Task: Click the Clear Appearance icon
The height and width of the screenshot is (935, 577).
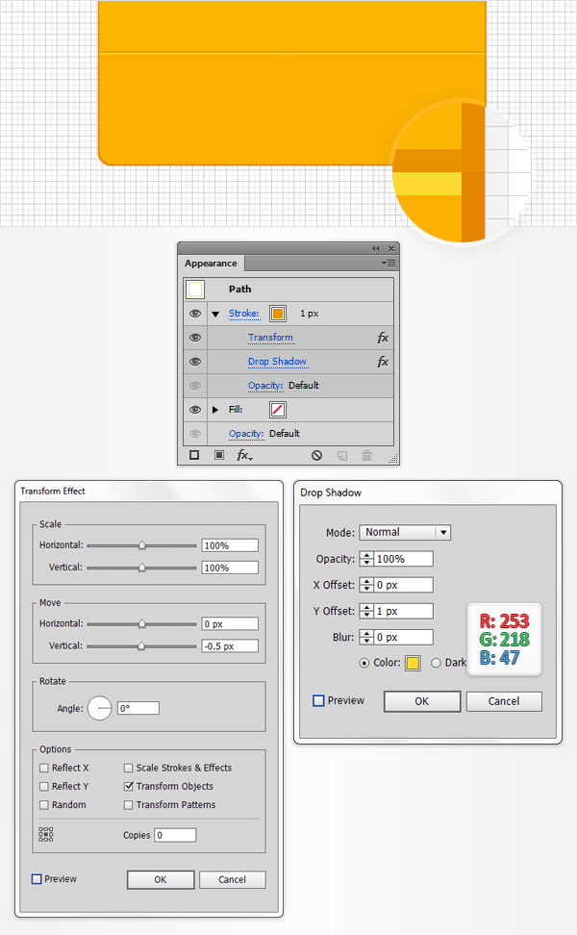Action: pos(317,455)
